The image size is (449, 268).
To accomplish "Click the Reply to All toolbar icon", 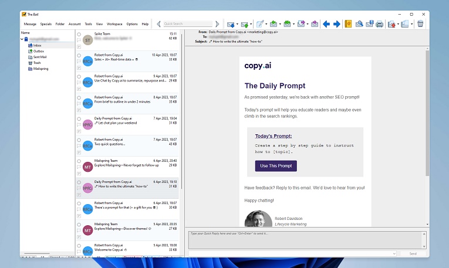I will click(x=287, y=24).
